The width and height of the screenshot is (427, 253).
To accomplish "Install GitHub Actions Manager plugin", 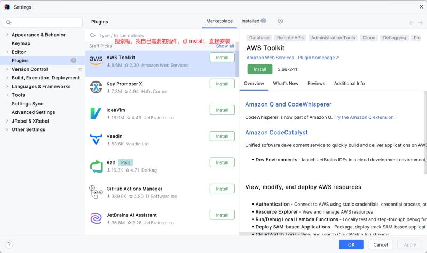I will pyautogui.click(x=222, y=189).
